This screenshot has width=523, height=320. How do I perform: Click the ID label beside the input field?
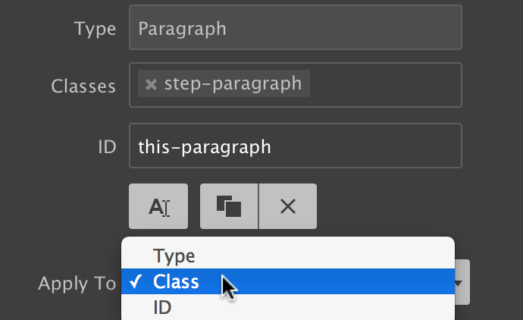(106, 146)
